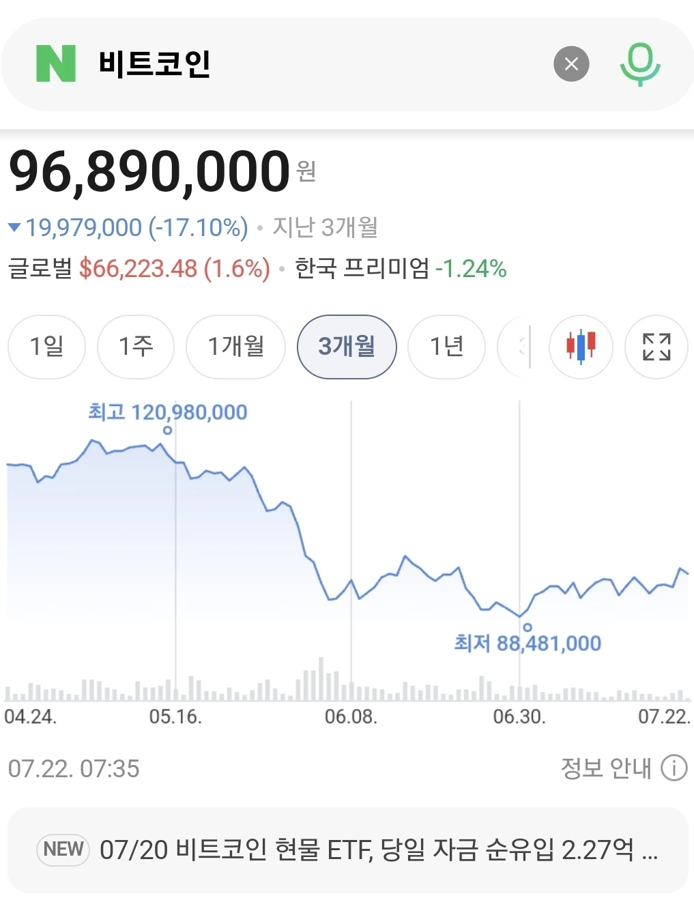Select the 1년 period tab

[447, 347]
